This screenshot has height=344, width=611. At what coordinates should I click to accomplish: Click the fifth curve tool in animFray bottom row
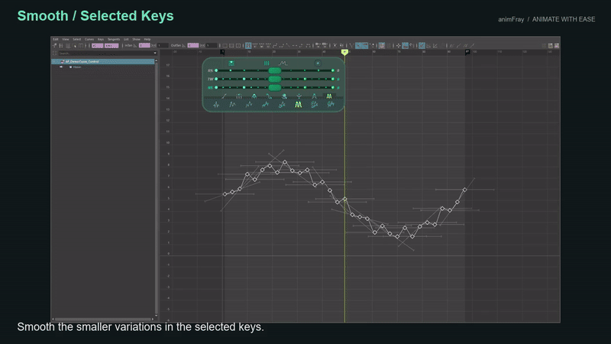(282, 105)
